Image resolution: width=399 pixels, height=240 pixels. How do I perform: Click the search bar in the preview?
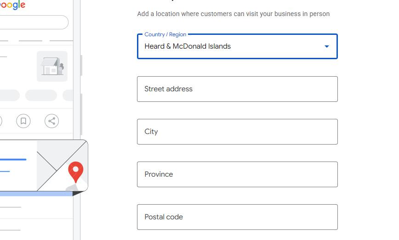(x=34, y=22)
